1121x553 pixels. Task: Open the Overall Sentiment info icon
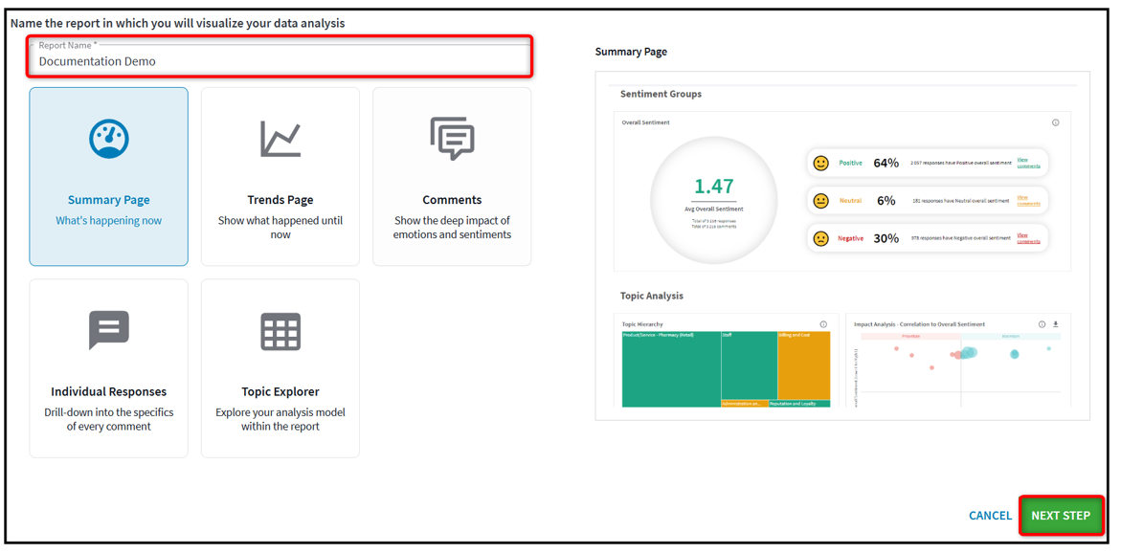[x=1055, y=122]
